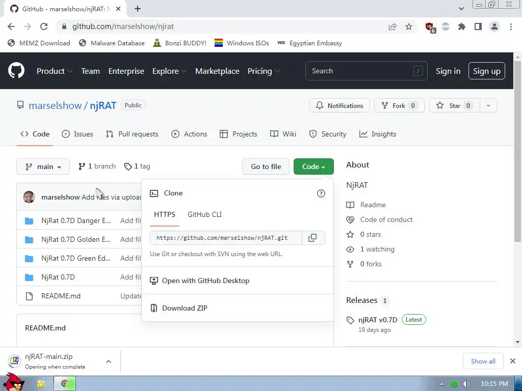
Task: Click the flag-colored extension icon
Action: coord(446,26)
